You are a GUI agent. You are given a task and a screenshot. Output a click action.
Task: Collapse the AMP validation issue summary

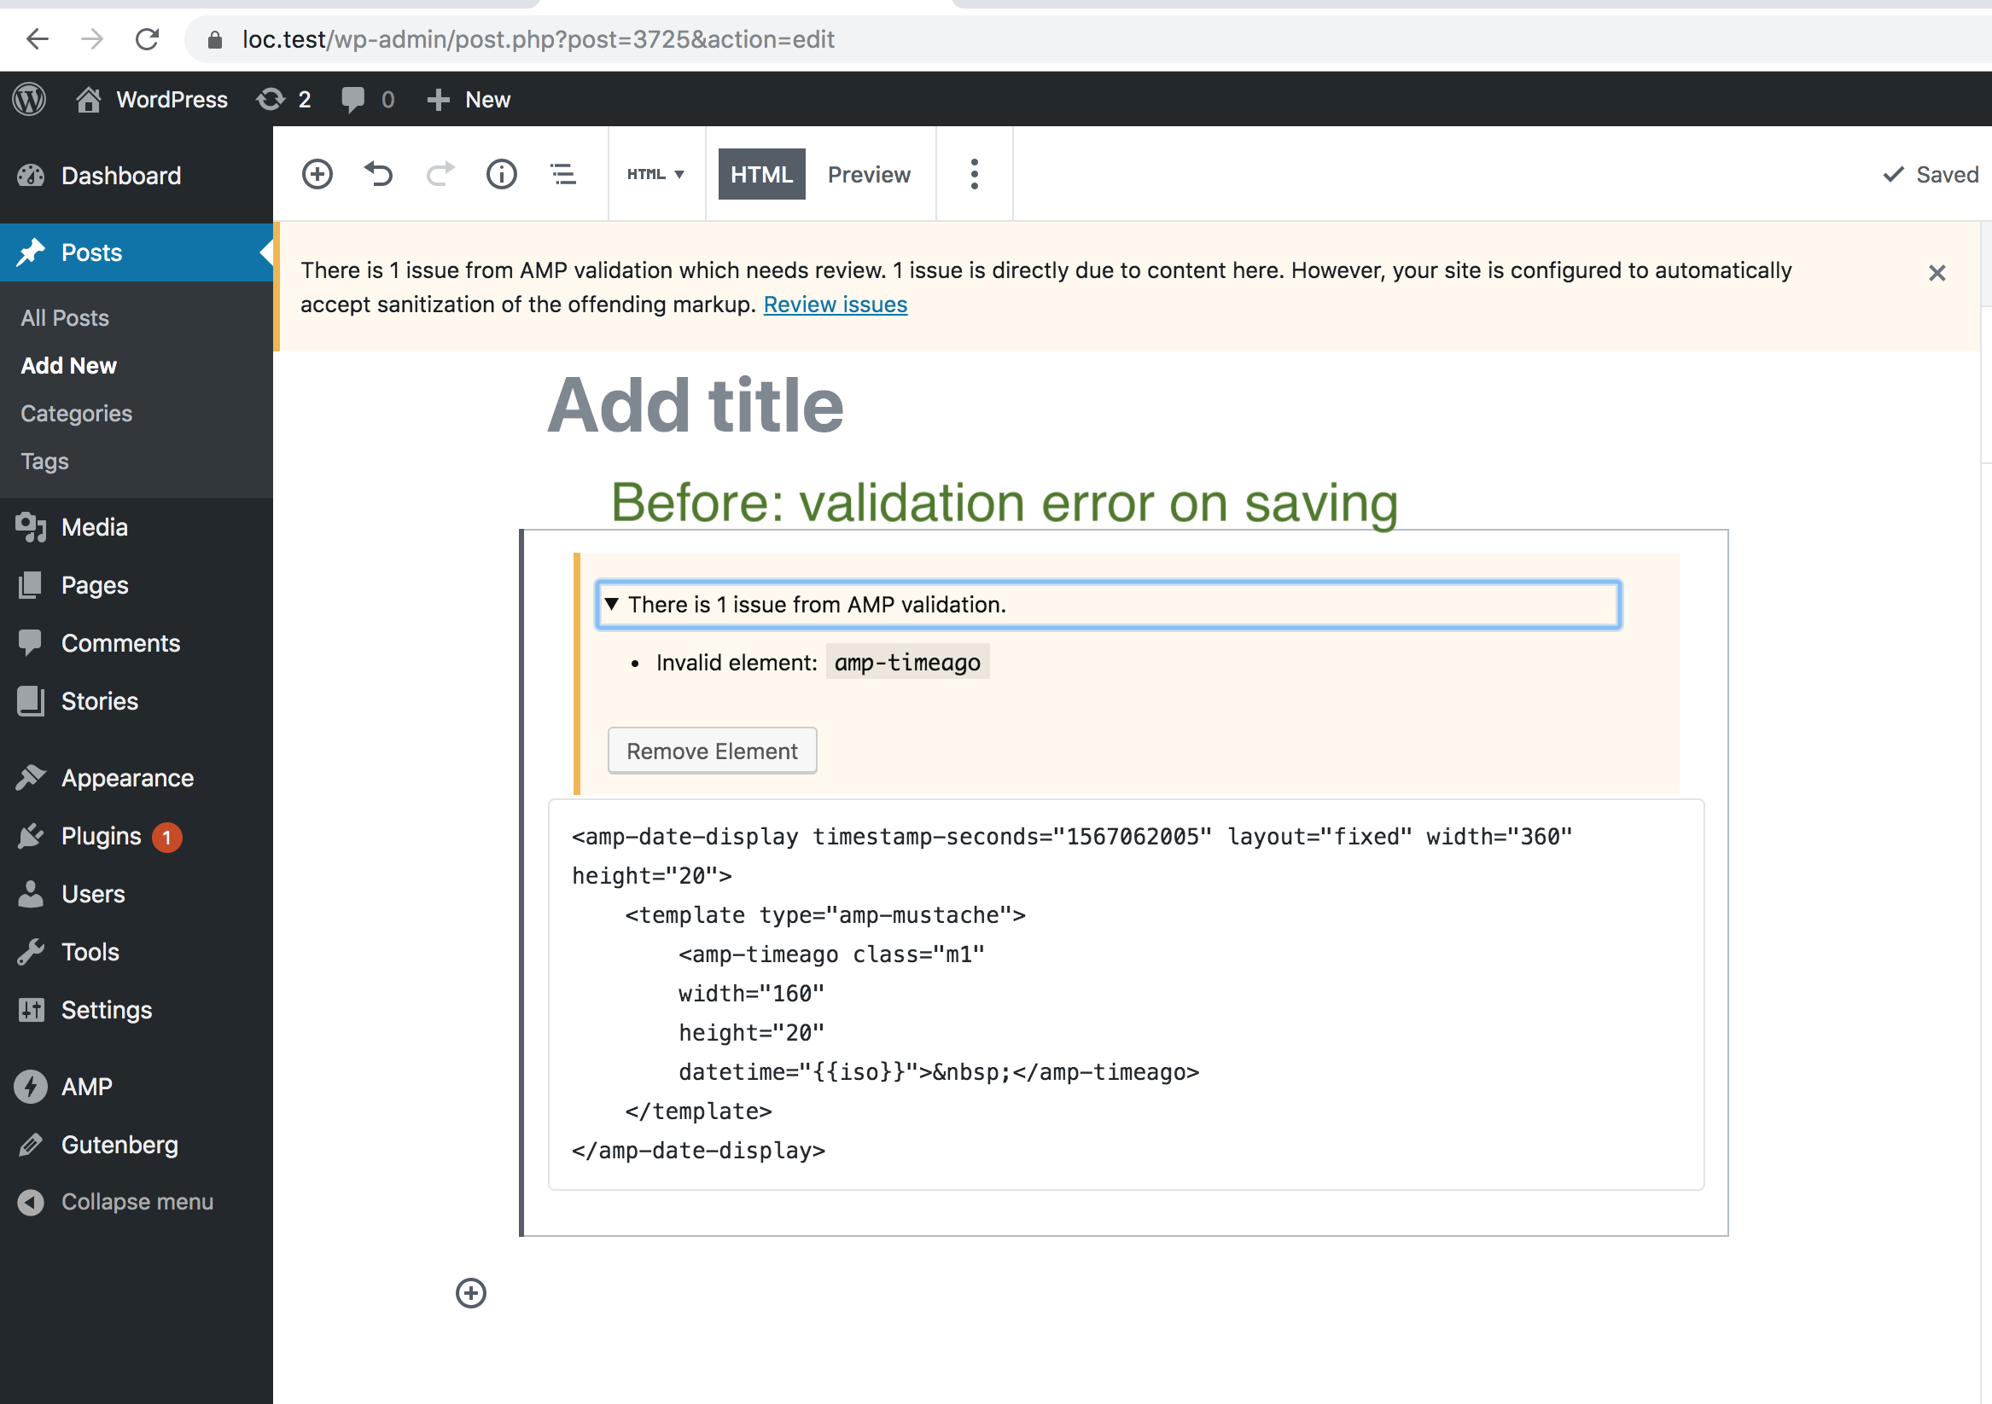(1108, 605)
